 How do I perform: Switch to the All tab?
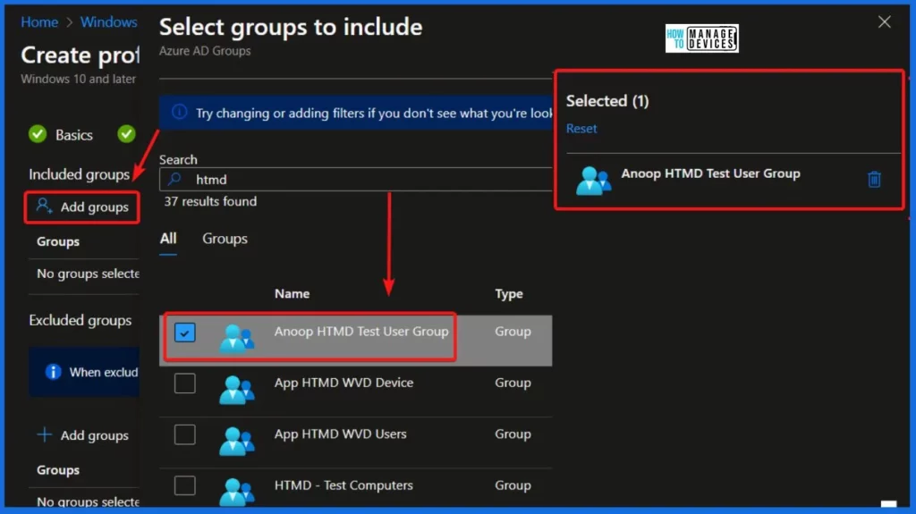pos(168,239)
